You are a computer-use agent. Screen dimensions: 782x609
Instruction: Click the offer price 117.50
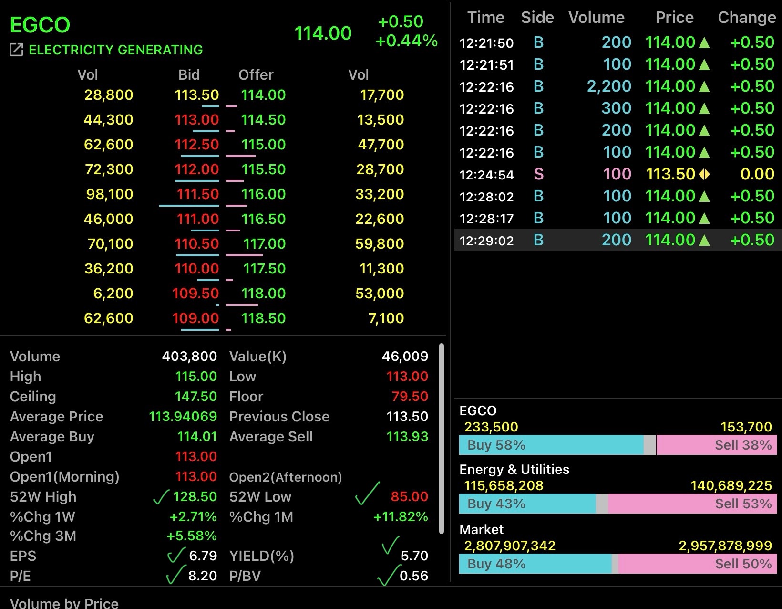264,269
